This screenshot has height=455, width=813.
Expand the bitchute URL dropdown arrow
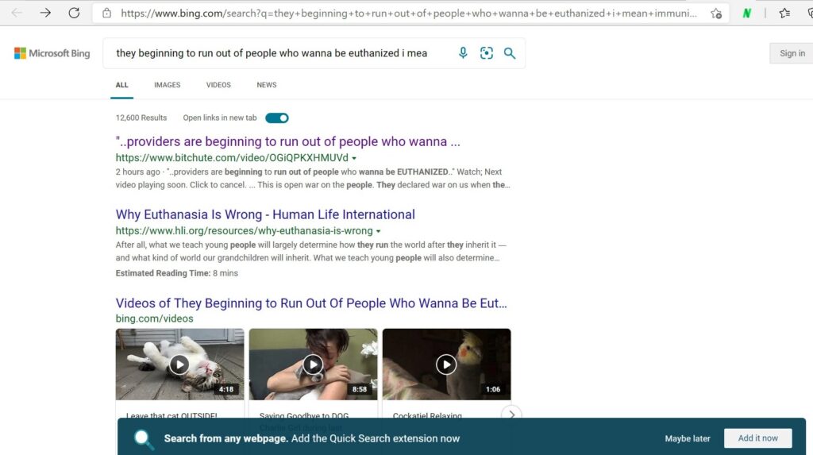[354, 158]
